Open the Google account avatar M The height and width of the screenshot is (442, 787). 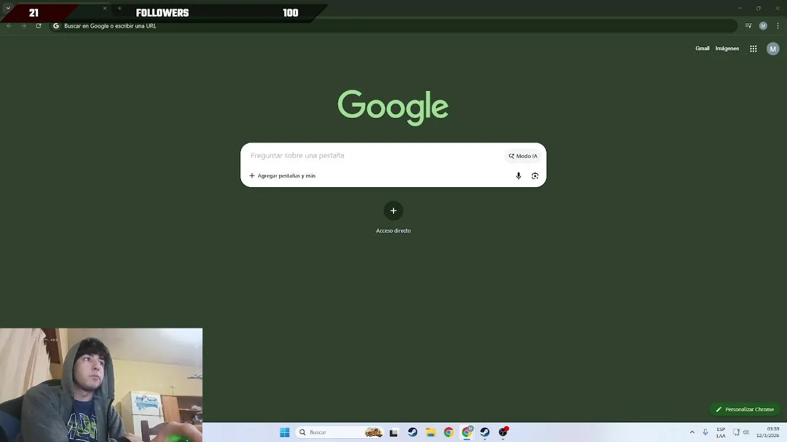773,49
